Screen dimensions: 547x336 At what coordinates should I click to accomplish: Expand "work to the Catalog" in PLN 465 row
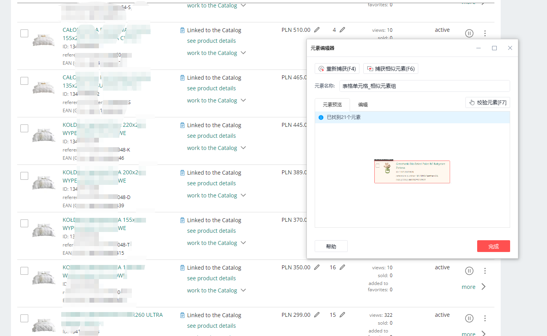click(217, 100)
